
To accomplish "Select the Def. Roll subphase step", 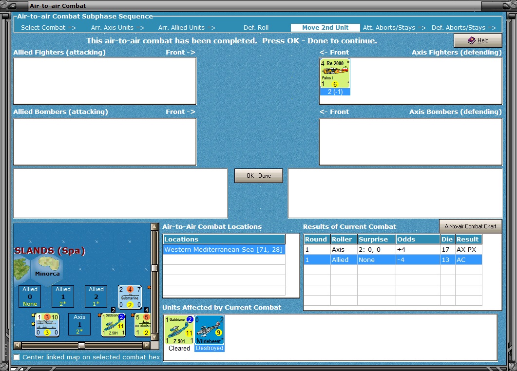I will [x=256, y=28].
